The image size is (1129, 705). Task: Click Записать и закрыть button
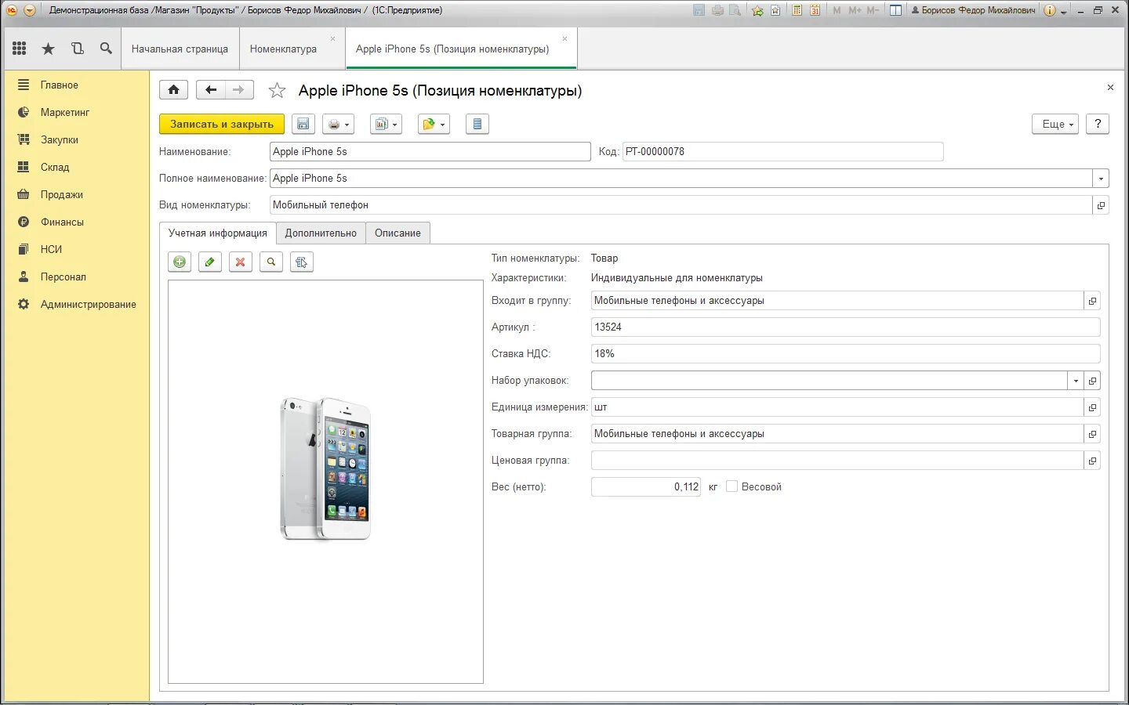click(x=222, y=124)
